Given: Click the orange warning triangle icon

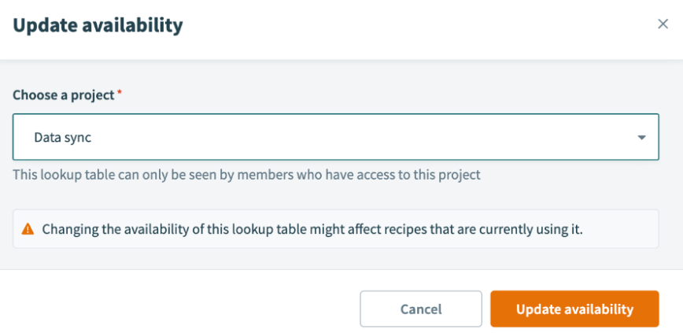Looking at the screenshot, I should click(x=28, y=229).
